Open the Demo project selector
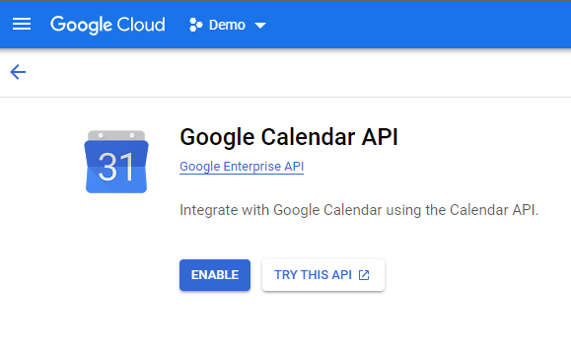The height and width of the screenshot is (356, 571). click(x=228, y=25)
